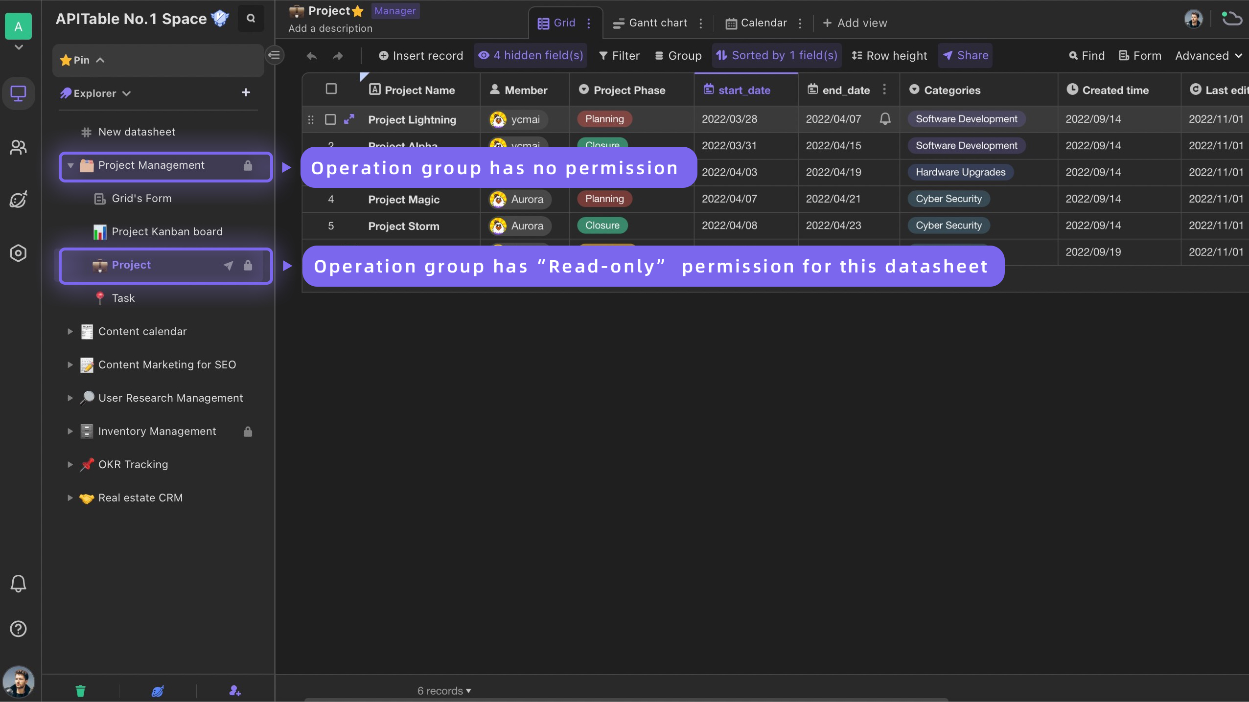Expand the Real estate CRM folder
The image size is (1249, 702).
click(x=70, y=498)
